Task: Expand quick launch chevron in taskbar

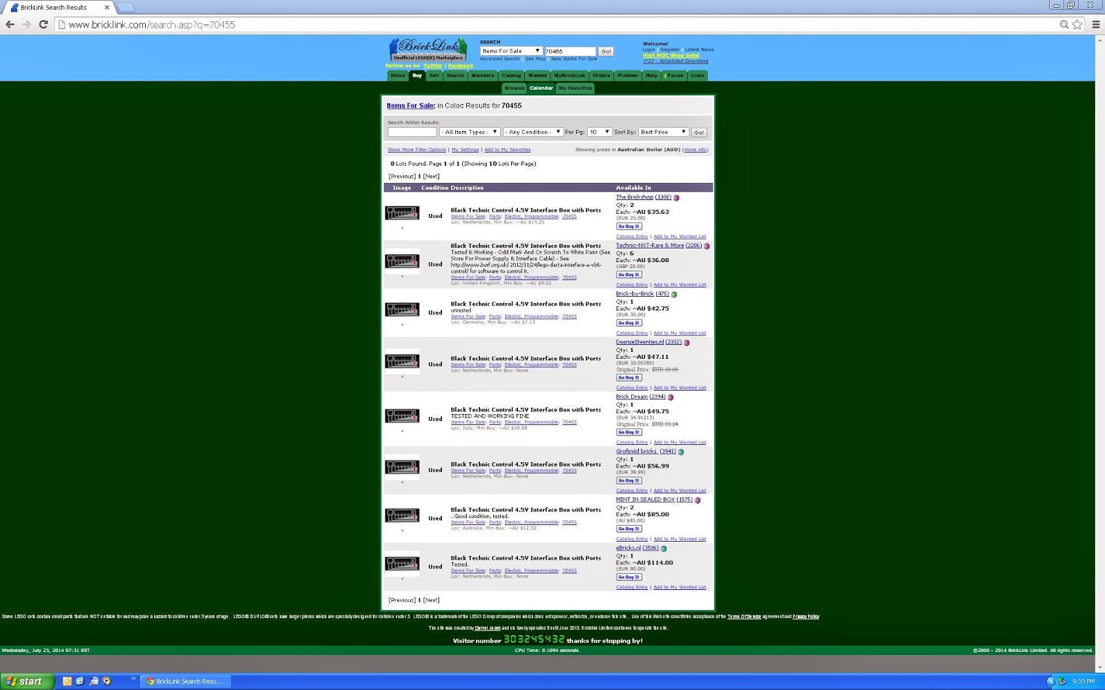Action: pos(133,680)
